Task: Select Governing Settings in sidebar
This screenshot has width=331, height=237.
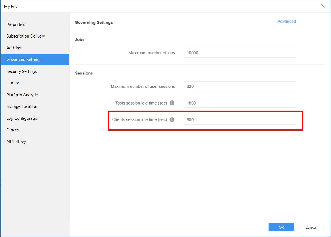Action: click(x=24, y=60)
